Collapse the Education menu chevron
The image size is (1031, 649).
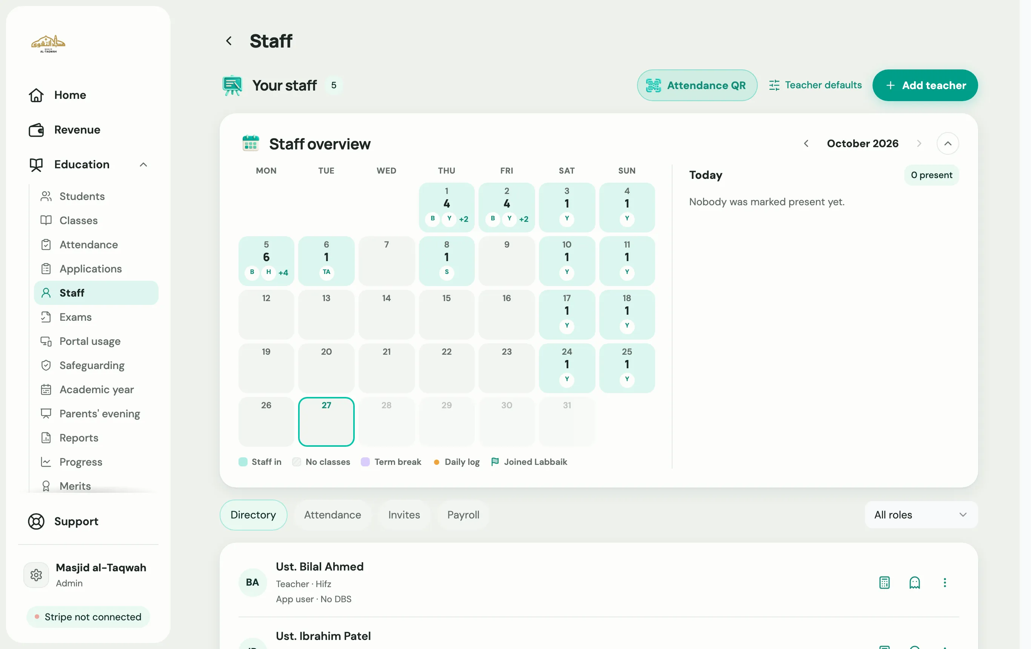coord(143,165)
